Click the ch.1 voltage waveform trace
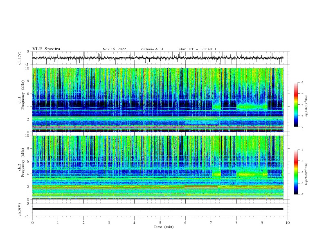The height and width of the screenshot is (250, 324). pos(157,58)
